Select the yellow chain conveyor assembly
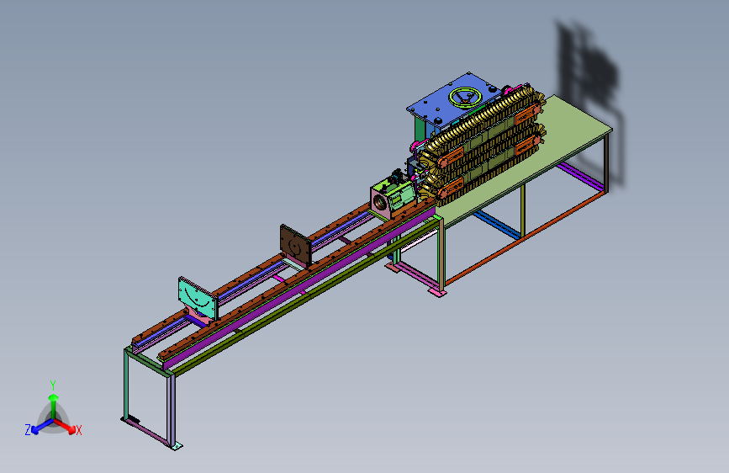Image resolution: width=729 pixels, height=473 pixels. point(481,144)
